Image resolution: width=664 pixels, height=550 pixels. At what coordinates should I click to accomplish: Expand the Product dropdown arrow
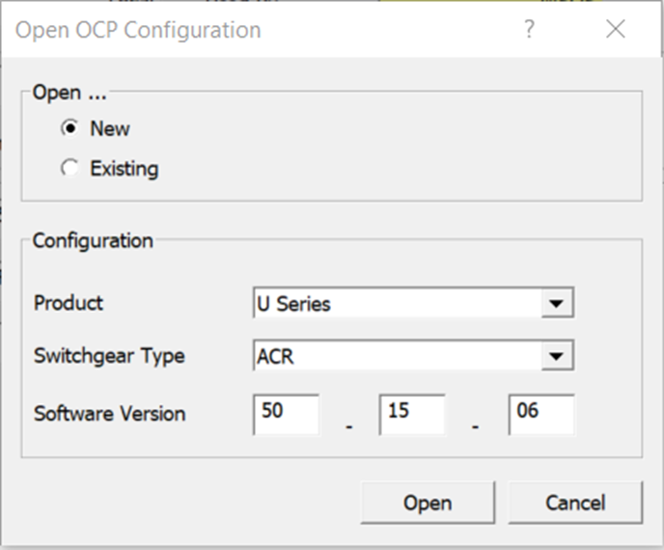pyautogui.click(x=554, y=304)
